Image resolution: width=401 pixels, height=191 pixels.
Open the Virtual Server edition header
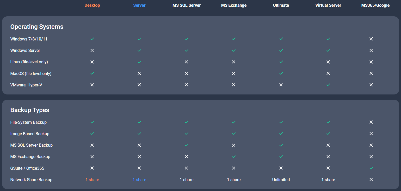click(328, 5)
